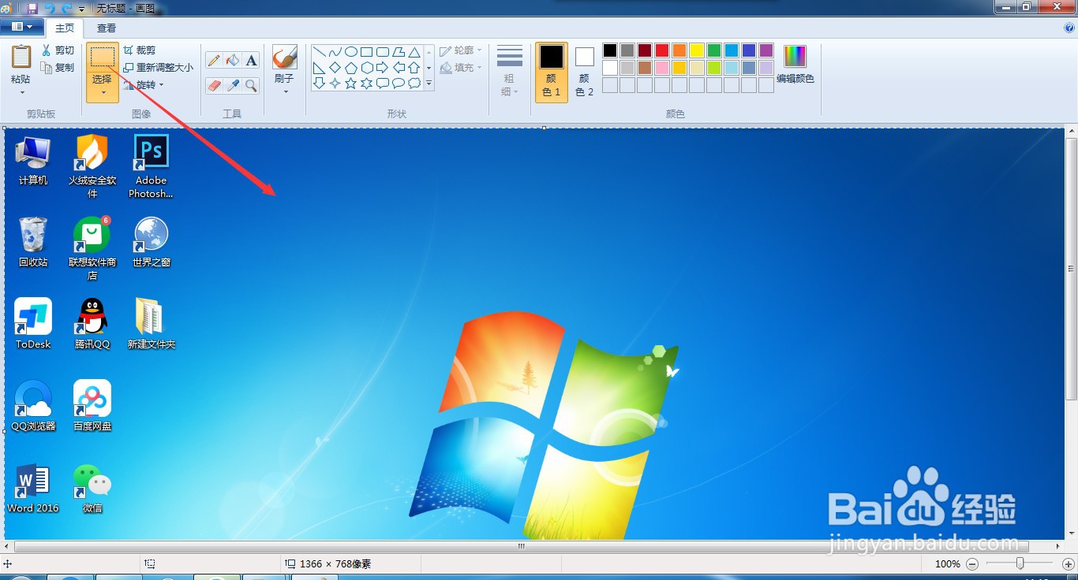
Task: Activate the Color 1 (颜色 1) button
Action: click(552, 72)
